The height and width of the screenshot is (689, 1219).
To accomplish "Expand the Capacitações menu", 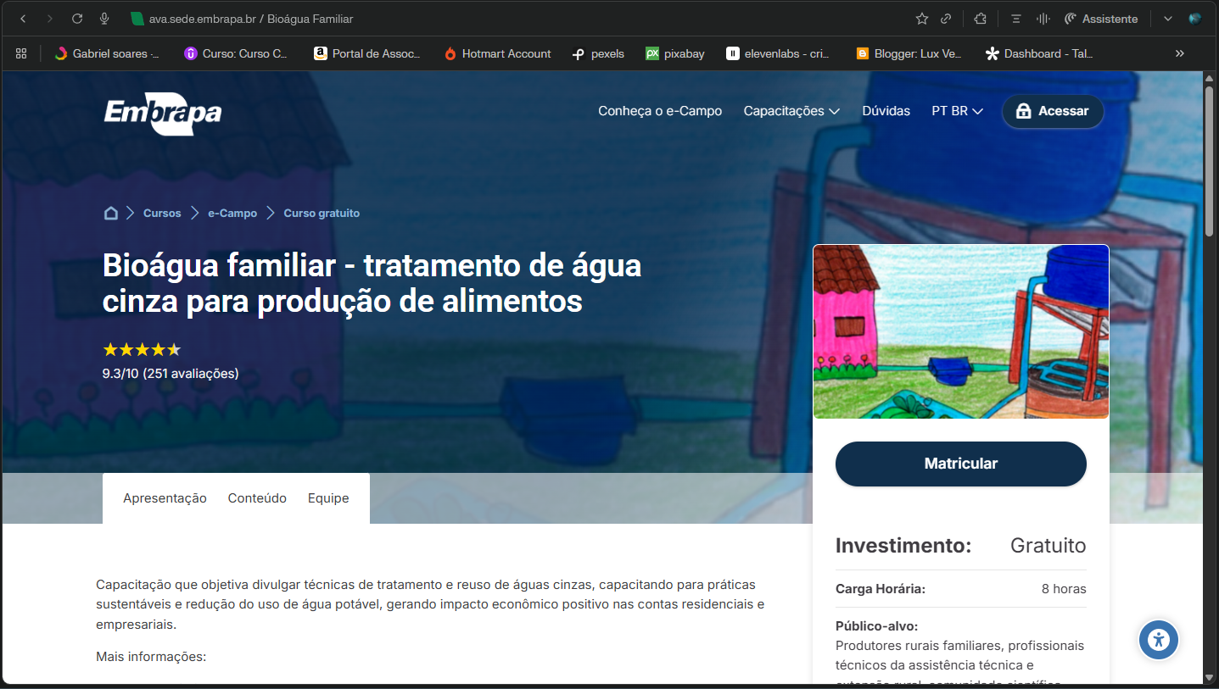I will click(x=790, y=110).
